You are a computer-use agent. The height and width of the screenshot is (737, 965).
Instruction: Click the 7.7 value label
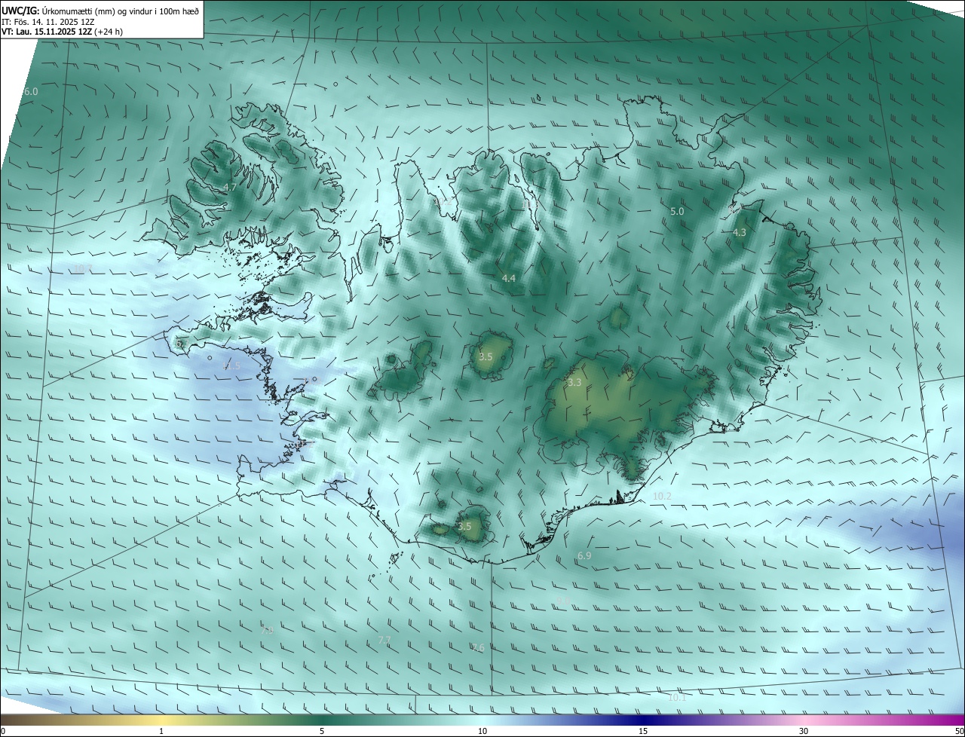384,641
